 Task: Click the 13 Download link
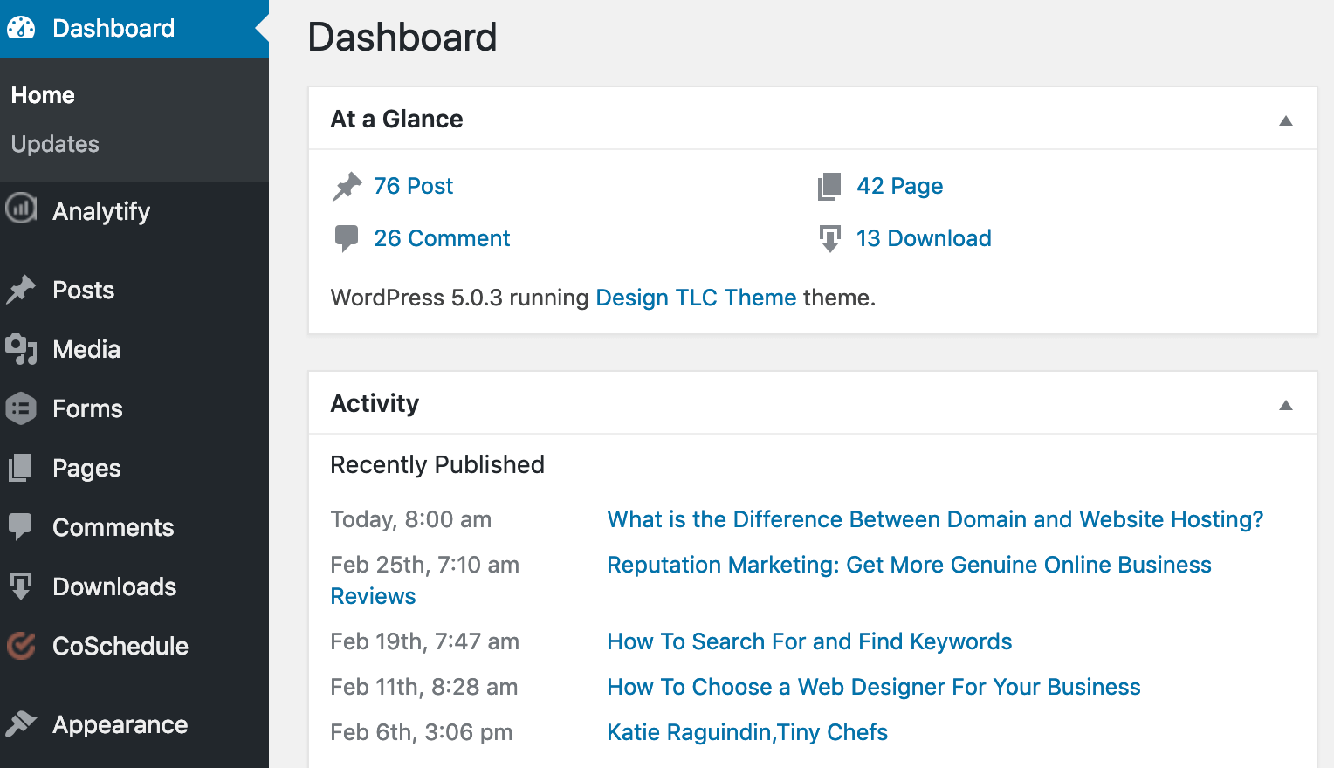pos(924,237)
